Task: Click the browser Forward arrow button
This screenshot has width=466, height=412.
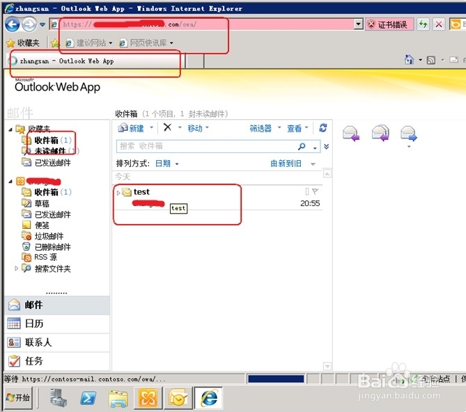Action: tap(29, 24)
